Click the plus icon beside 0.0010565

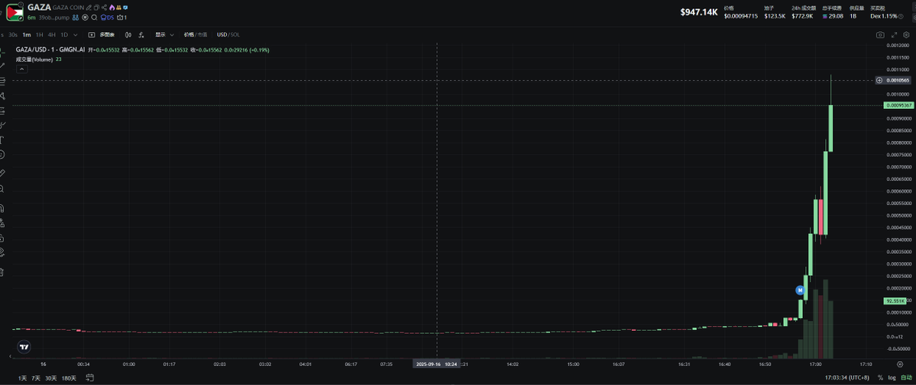[879, 80]
